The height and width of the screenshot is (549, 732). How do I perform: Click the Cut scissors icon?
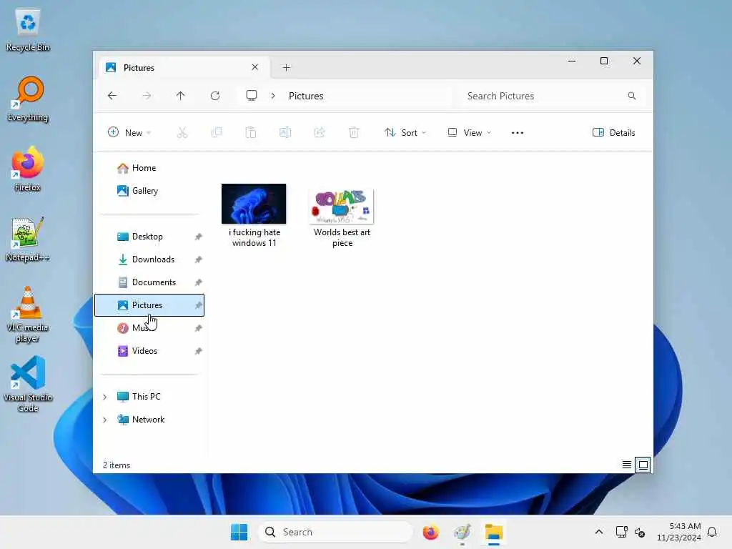point(182,132)
